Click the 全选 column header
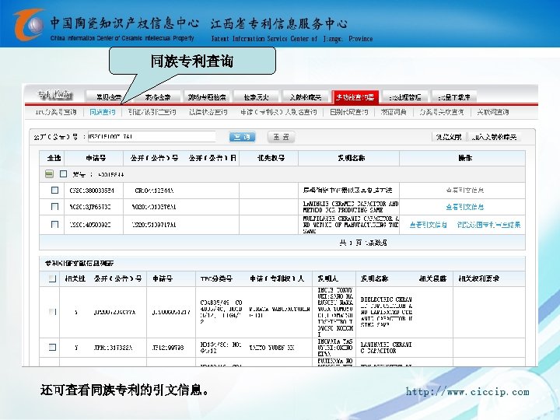This screenshot has height=420, width=560. coord(54,158)
